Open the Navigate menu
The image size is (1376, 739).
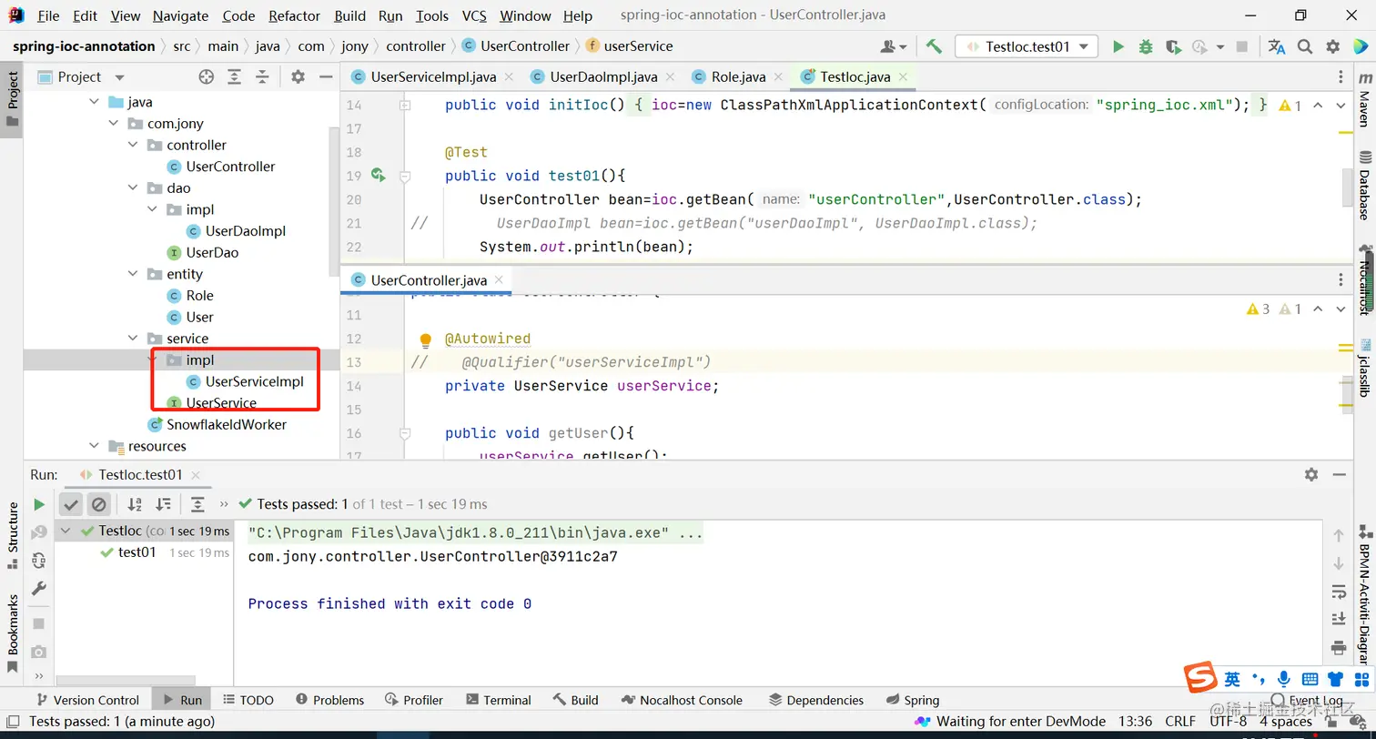click(180, 16)
